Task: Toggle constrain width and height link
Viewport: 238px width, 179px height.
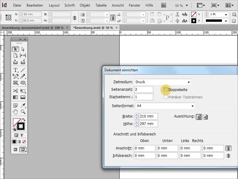Action: (74, 18)
